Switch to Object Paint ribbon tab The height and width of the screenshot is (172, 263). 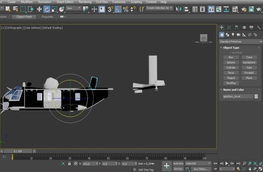coord(24,17)
